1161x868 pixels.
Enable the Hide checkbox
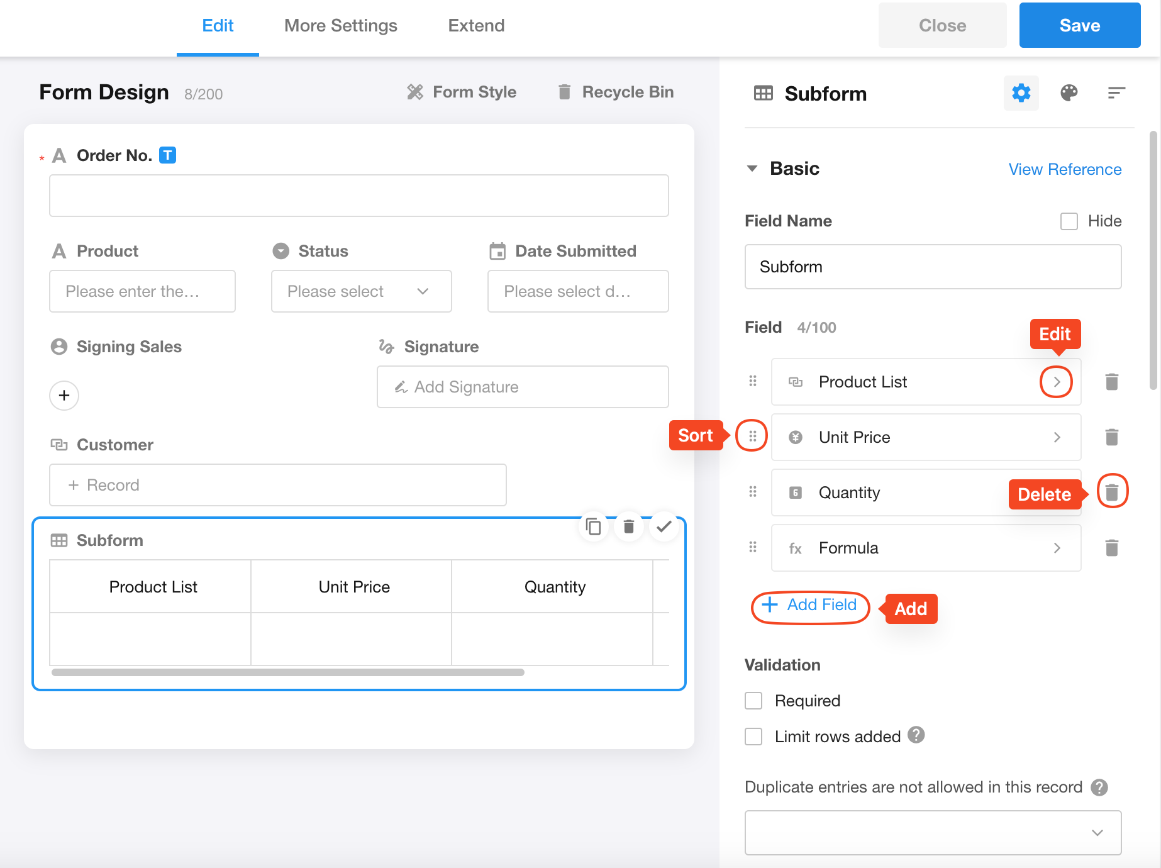(1069, 221)
